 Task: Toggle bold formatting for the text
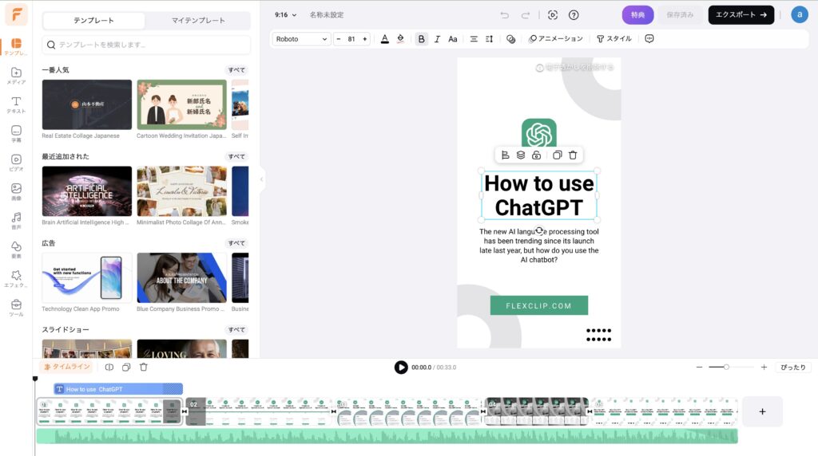pyautogui.click(x=422, y=38)
